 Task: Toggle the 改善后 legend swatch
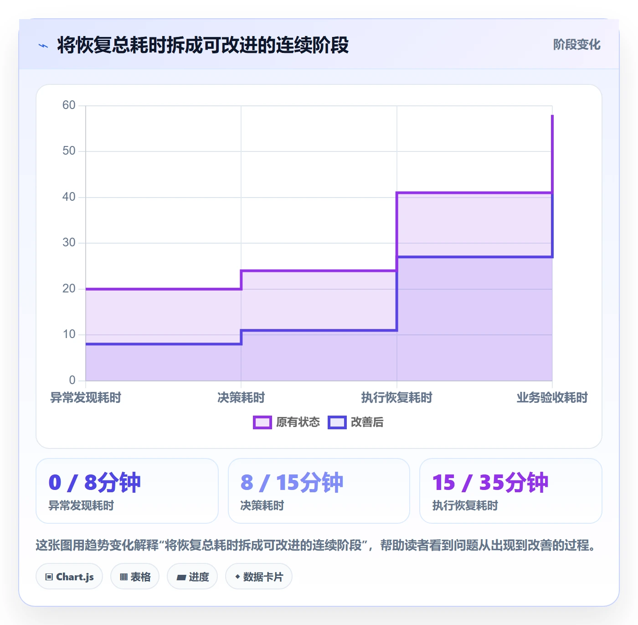(x=337, y=422)
